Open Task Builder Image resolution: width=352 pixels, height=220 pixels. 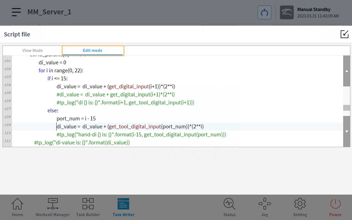pos(88,207)
